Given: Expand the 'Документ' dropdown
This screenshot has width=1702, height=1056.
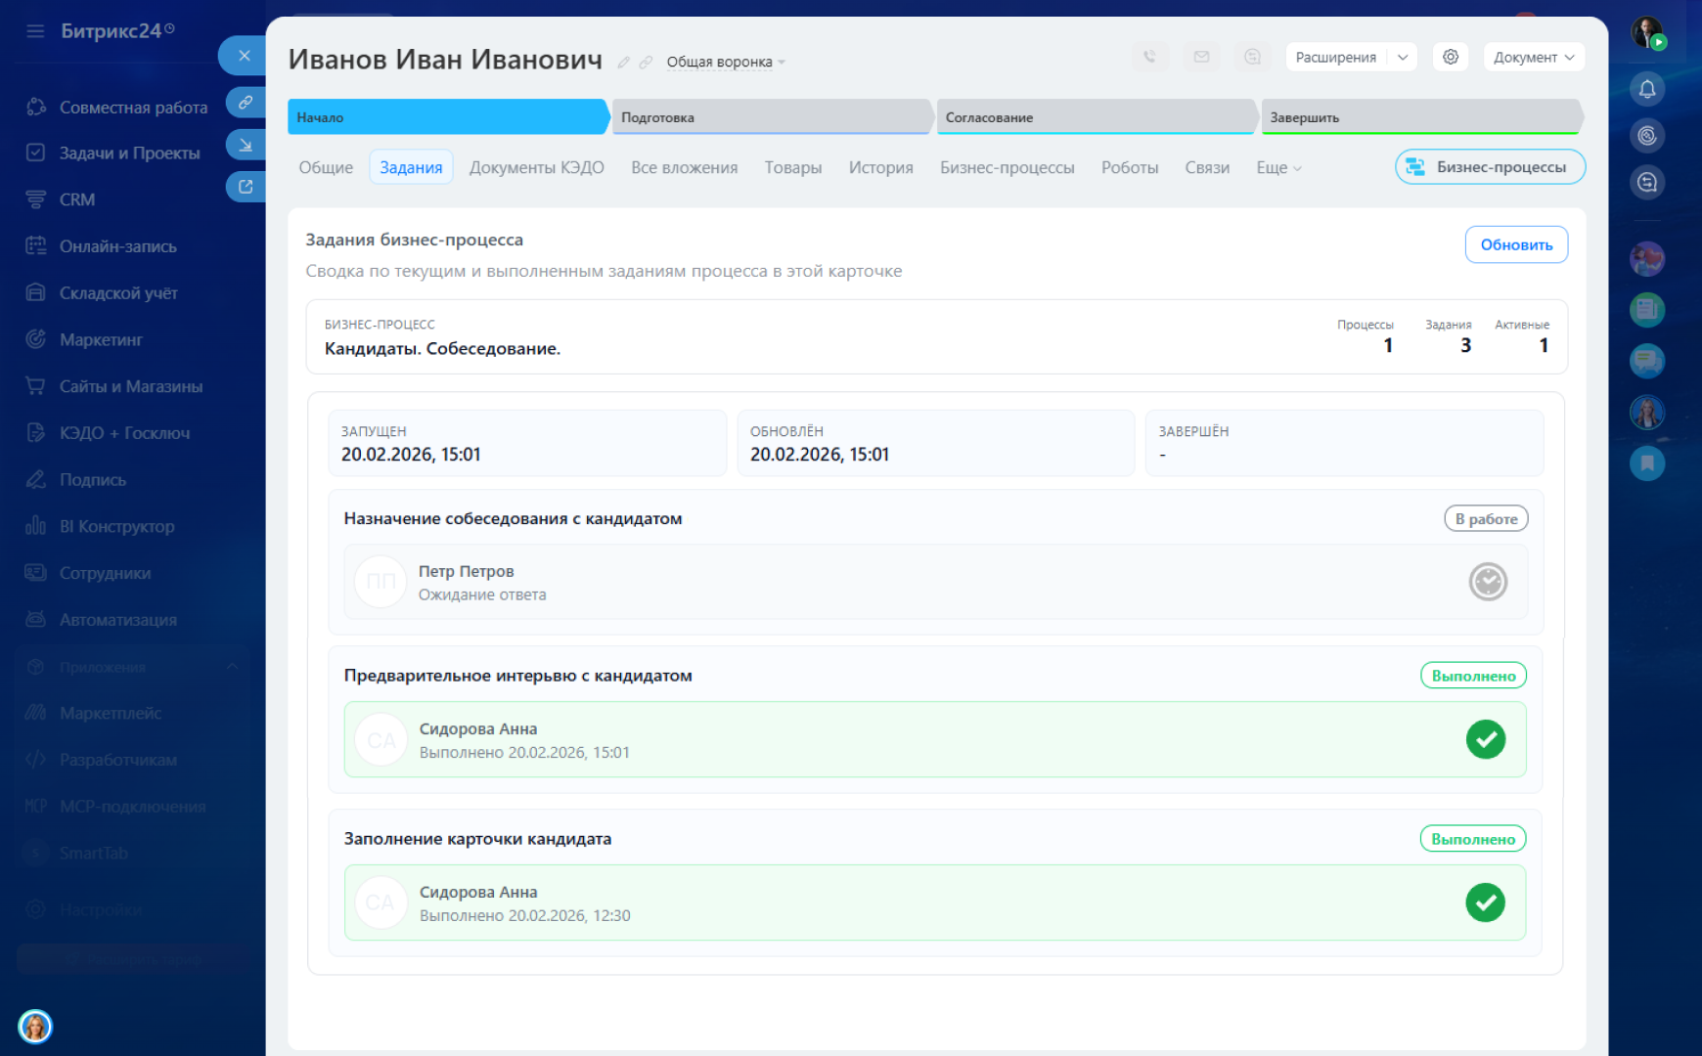Looking at the screenshot, I should (1533, 57).
